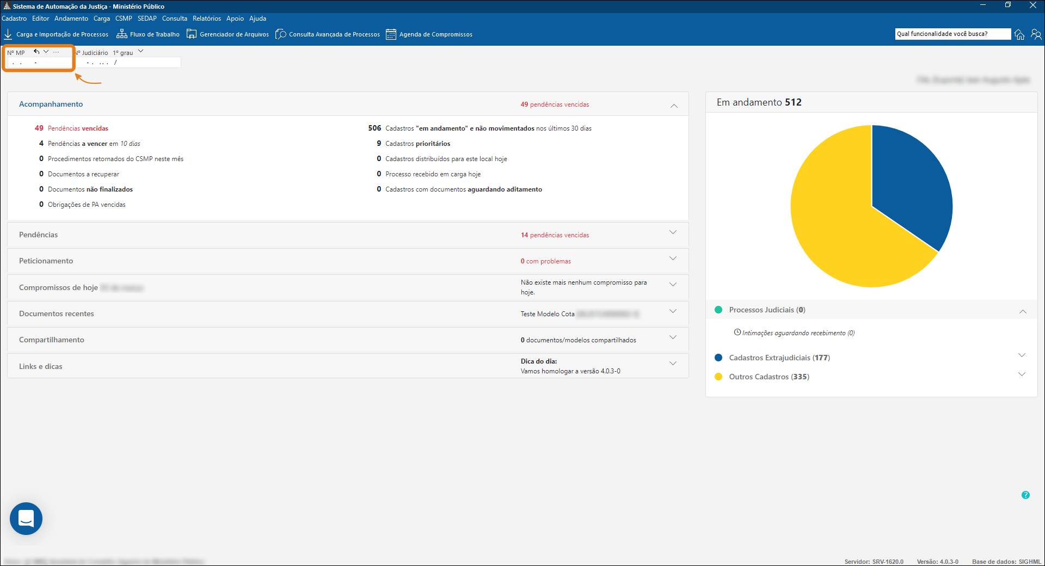Click the application logo in the title bar
The height and width of the screenshot is (566, 1045).
click(7, 6)
